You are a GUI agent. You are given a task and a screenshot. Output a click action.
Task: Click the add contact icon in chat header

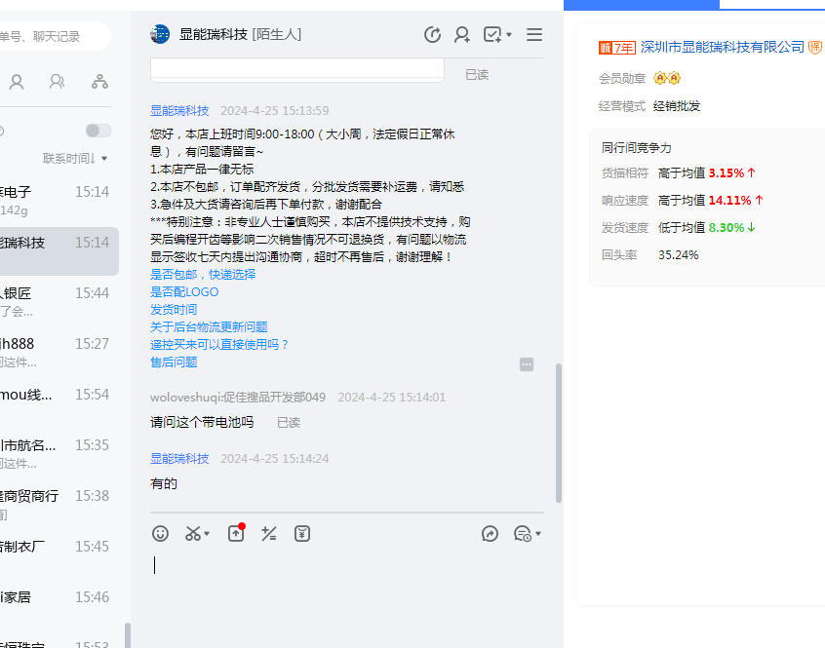tap(462, 35)
